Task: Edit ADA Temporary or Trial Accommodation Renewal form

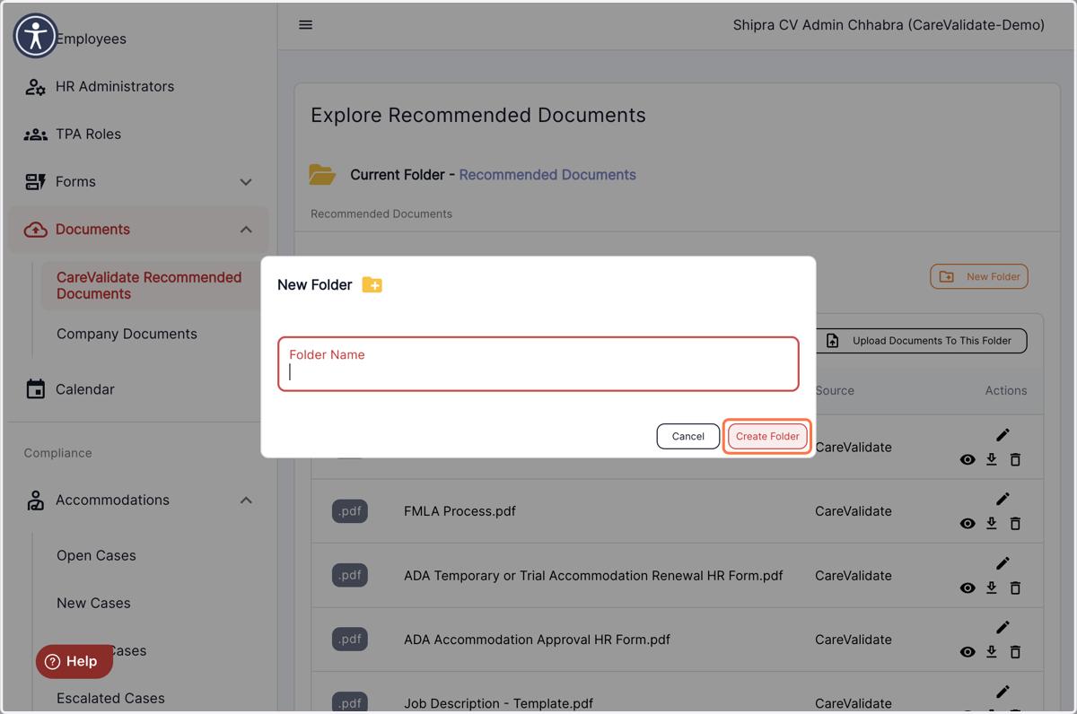Action: point(1003,563)
